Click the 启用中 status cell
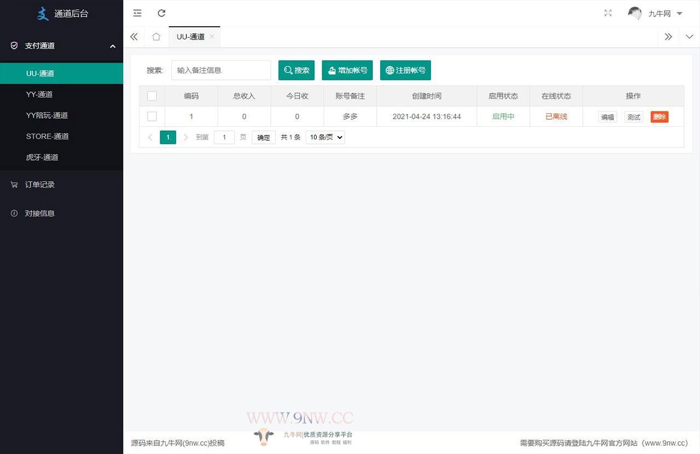 [503, 117]
